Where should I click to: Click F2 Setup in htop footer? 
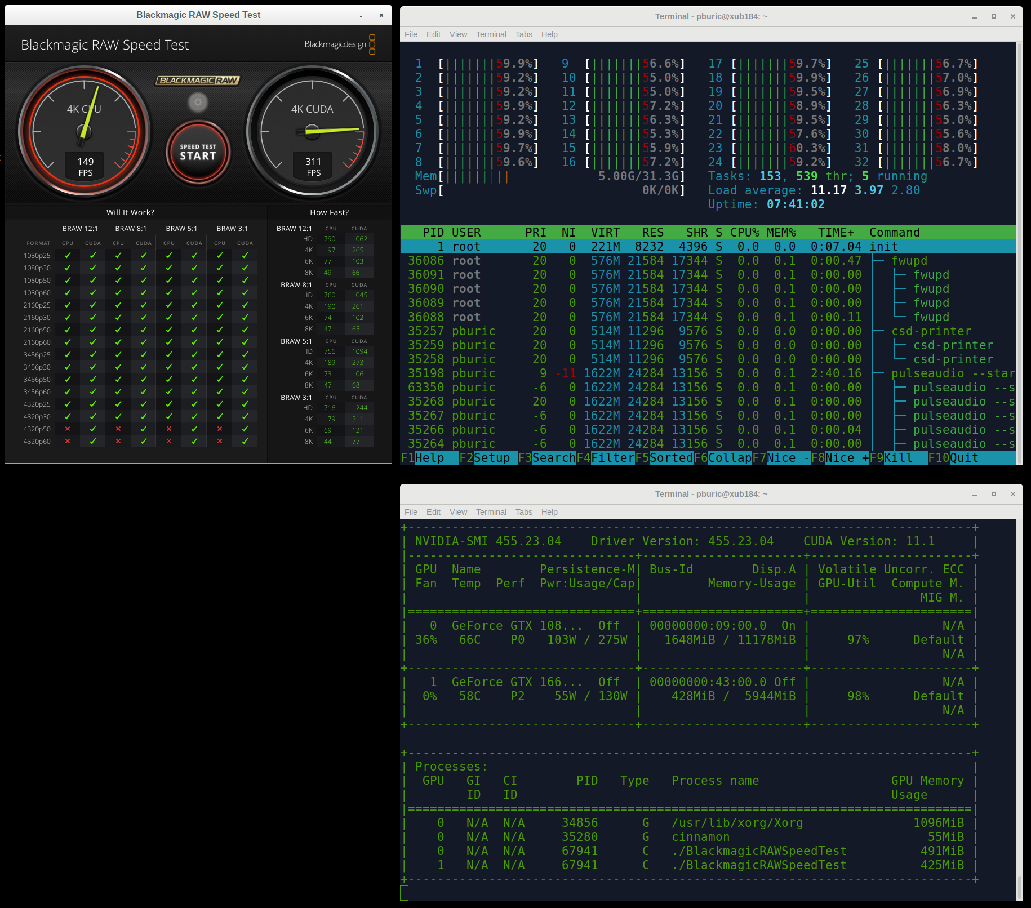(x=488, y=458)
